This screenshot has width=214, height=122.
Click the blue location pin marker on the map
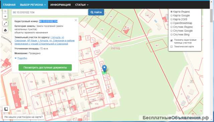point(104,69)
